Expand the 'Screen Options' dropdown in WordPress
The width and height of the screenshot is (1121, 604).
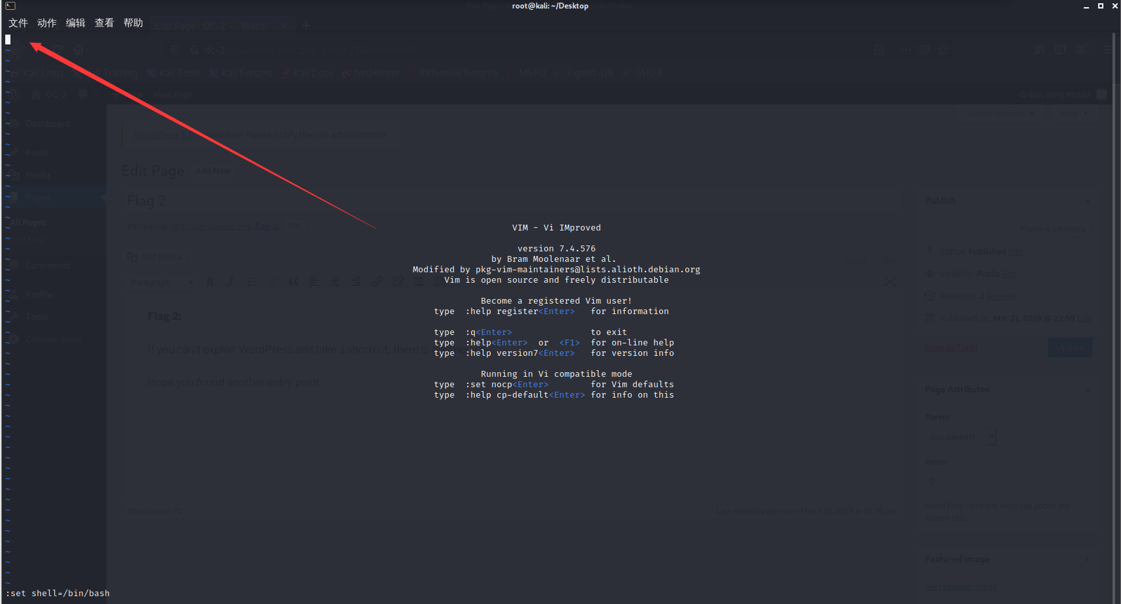1000,113
